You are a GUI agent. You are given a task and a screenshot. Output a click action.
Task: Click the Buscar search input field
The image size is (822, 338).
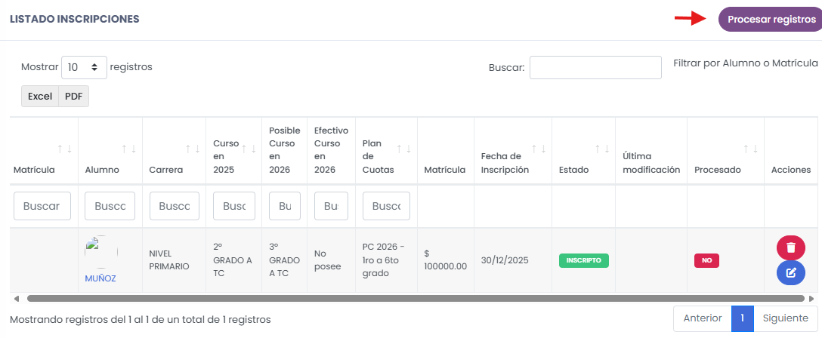pos(595,67)
